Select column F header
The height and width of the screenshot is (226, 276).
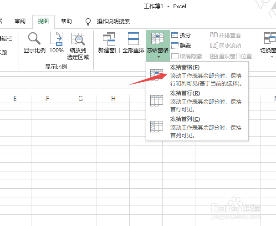47,98
